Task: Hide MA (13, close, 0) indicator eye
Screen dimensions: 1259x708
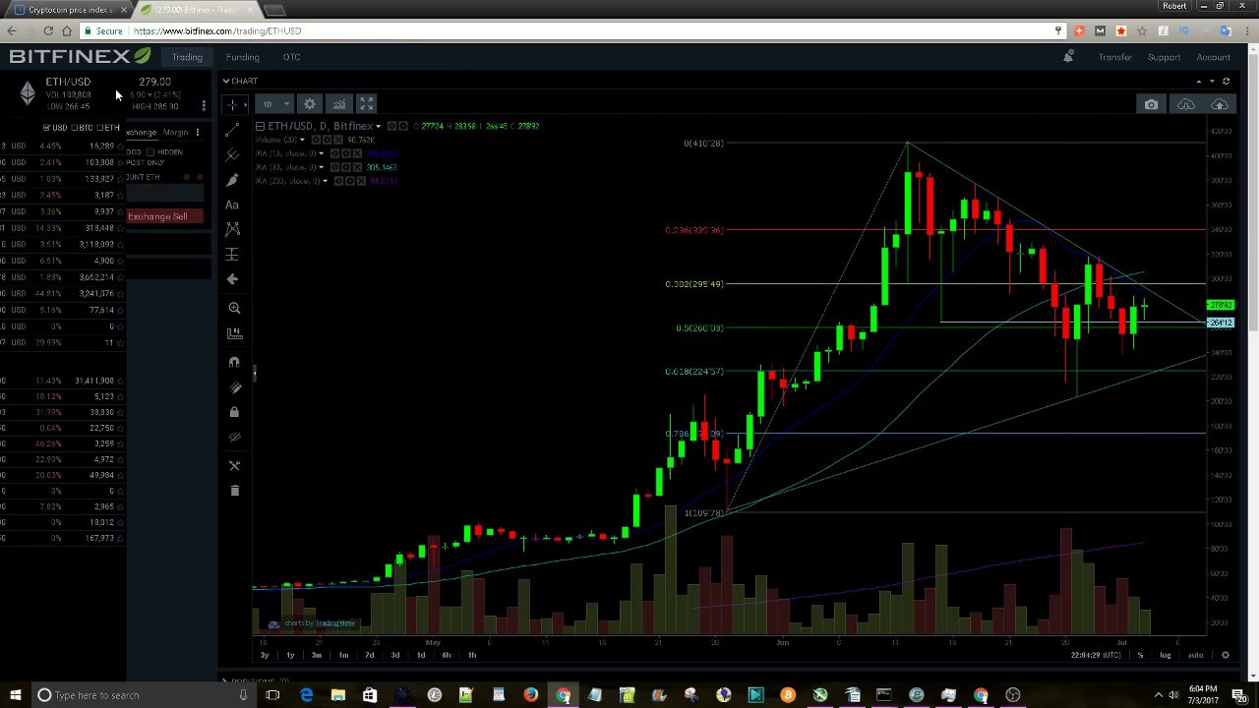Action: 334,153
